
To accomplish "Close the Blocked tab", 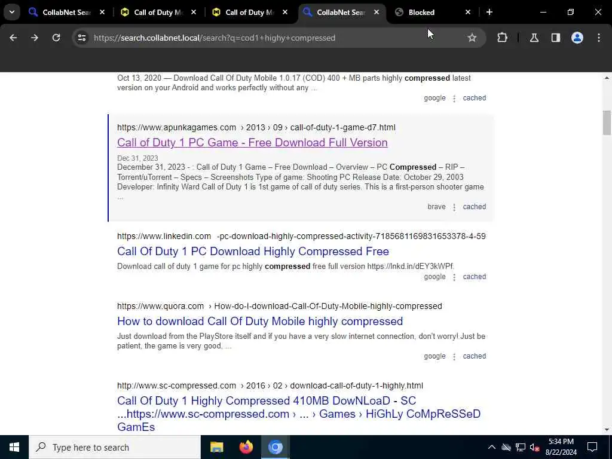I will coord(468,12).
